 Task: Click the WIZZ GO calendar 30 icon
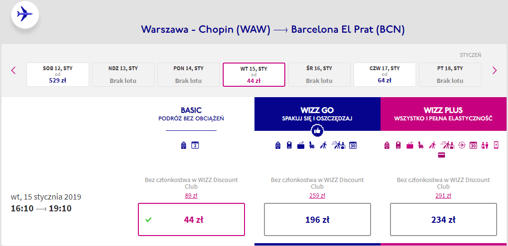pos(353,146)
